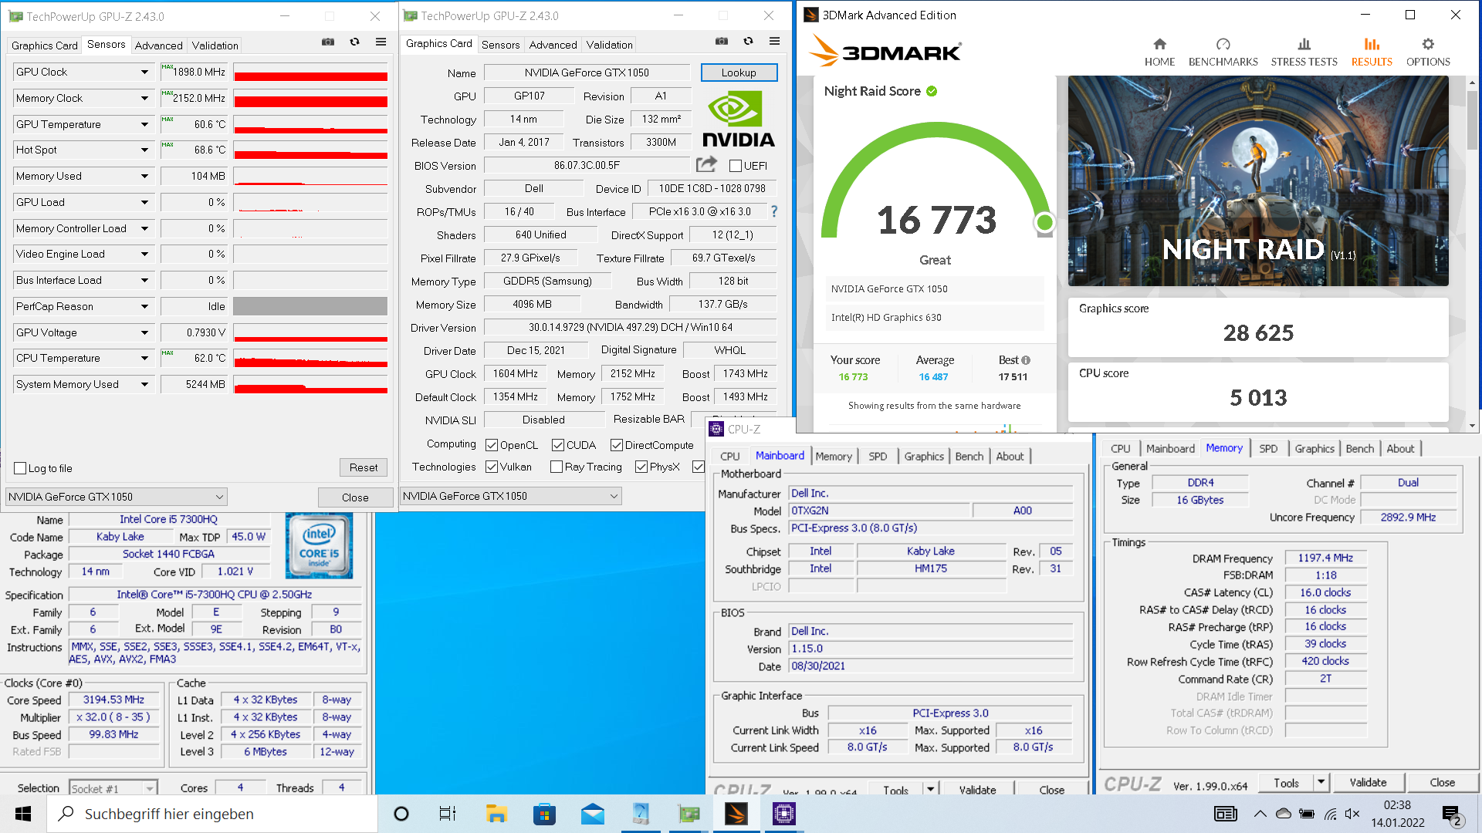The height and width of the screenshot is (833, 1482).
Task: Click the camera icon in GPU-Z Graphics Card window
Action: [722, 42]
